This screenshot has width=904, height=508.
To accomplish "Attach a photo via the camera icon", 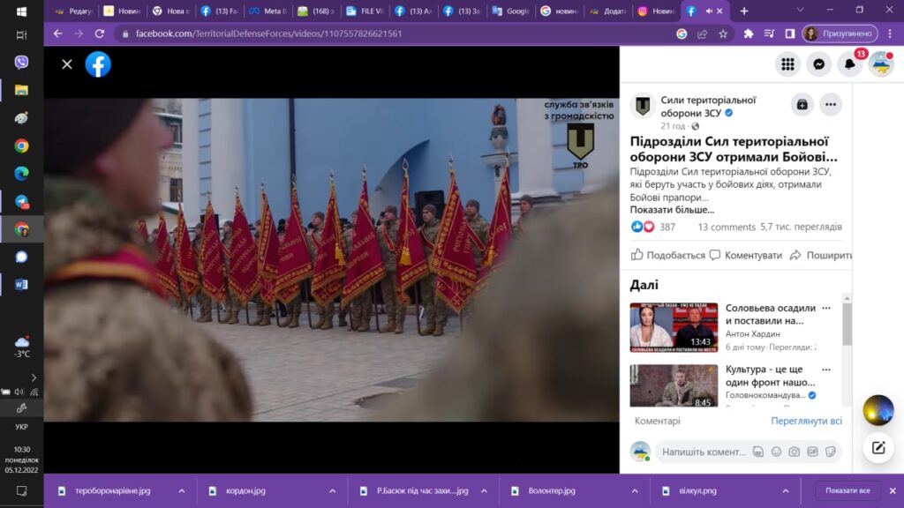I will 794,452.
